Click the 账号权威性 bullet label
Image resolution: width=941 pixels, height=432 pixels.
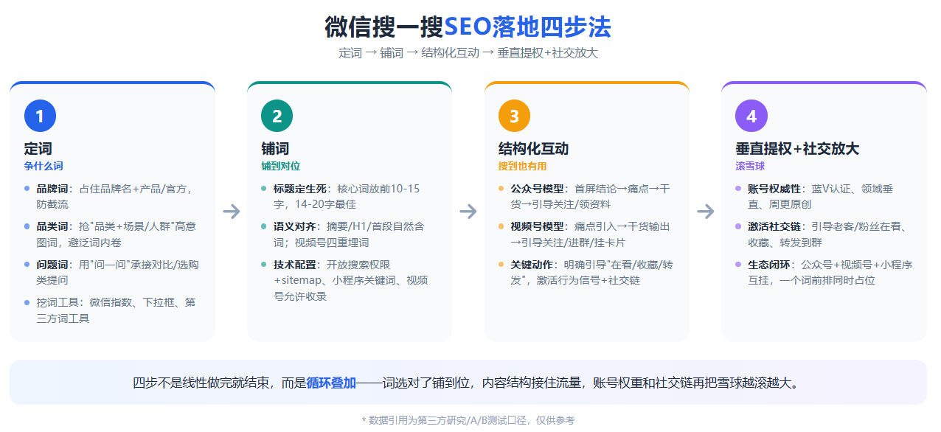[774, 189]
